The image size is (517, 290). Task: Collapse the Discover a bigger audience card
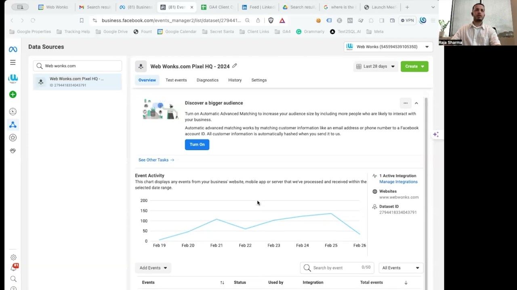pos(416,103)
